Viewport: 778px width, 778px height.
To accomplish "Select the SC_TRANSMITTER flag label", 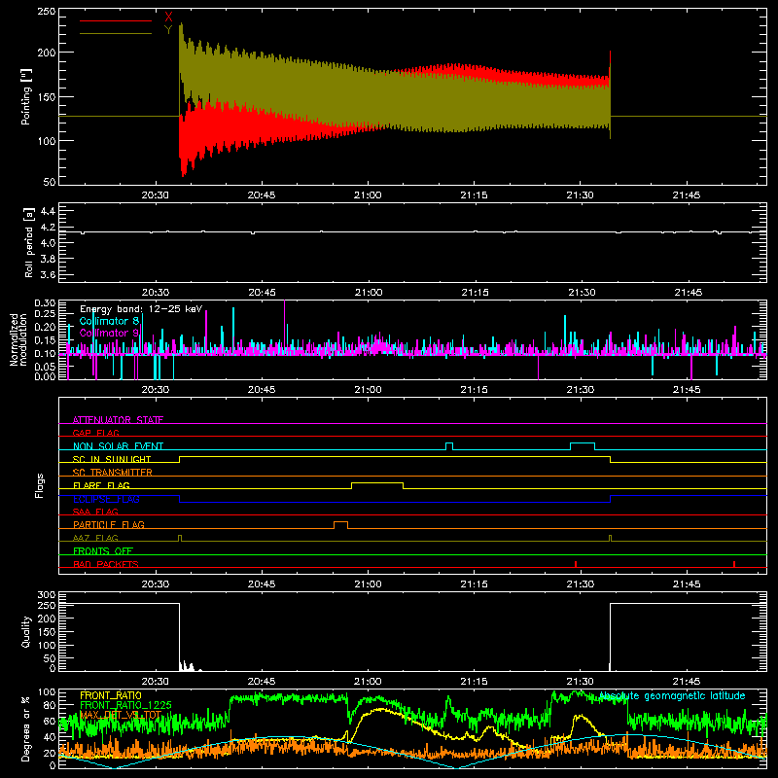I will click(113, 472).
